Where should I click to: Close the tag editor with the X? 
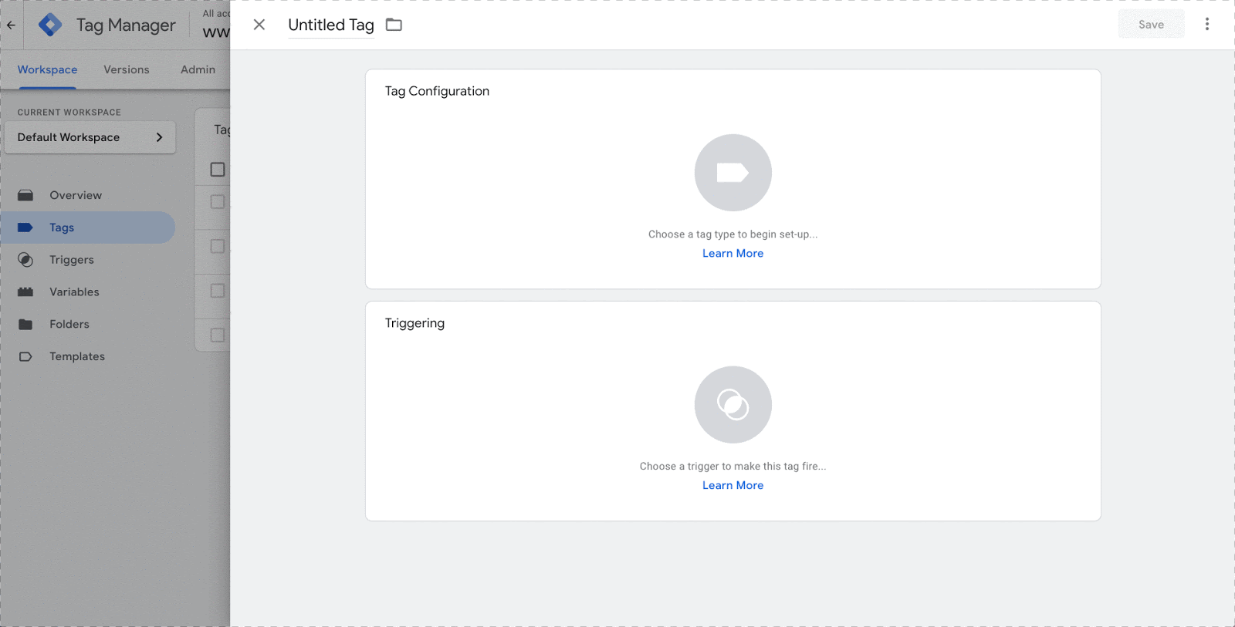click(x=259, y=25)
